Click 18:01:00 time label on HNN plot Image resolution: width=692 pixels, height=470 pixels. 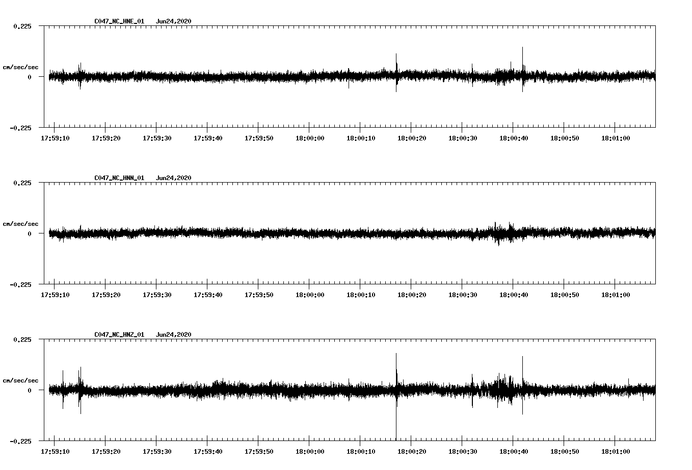616,295
